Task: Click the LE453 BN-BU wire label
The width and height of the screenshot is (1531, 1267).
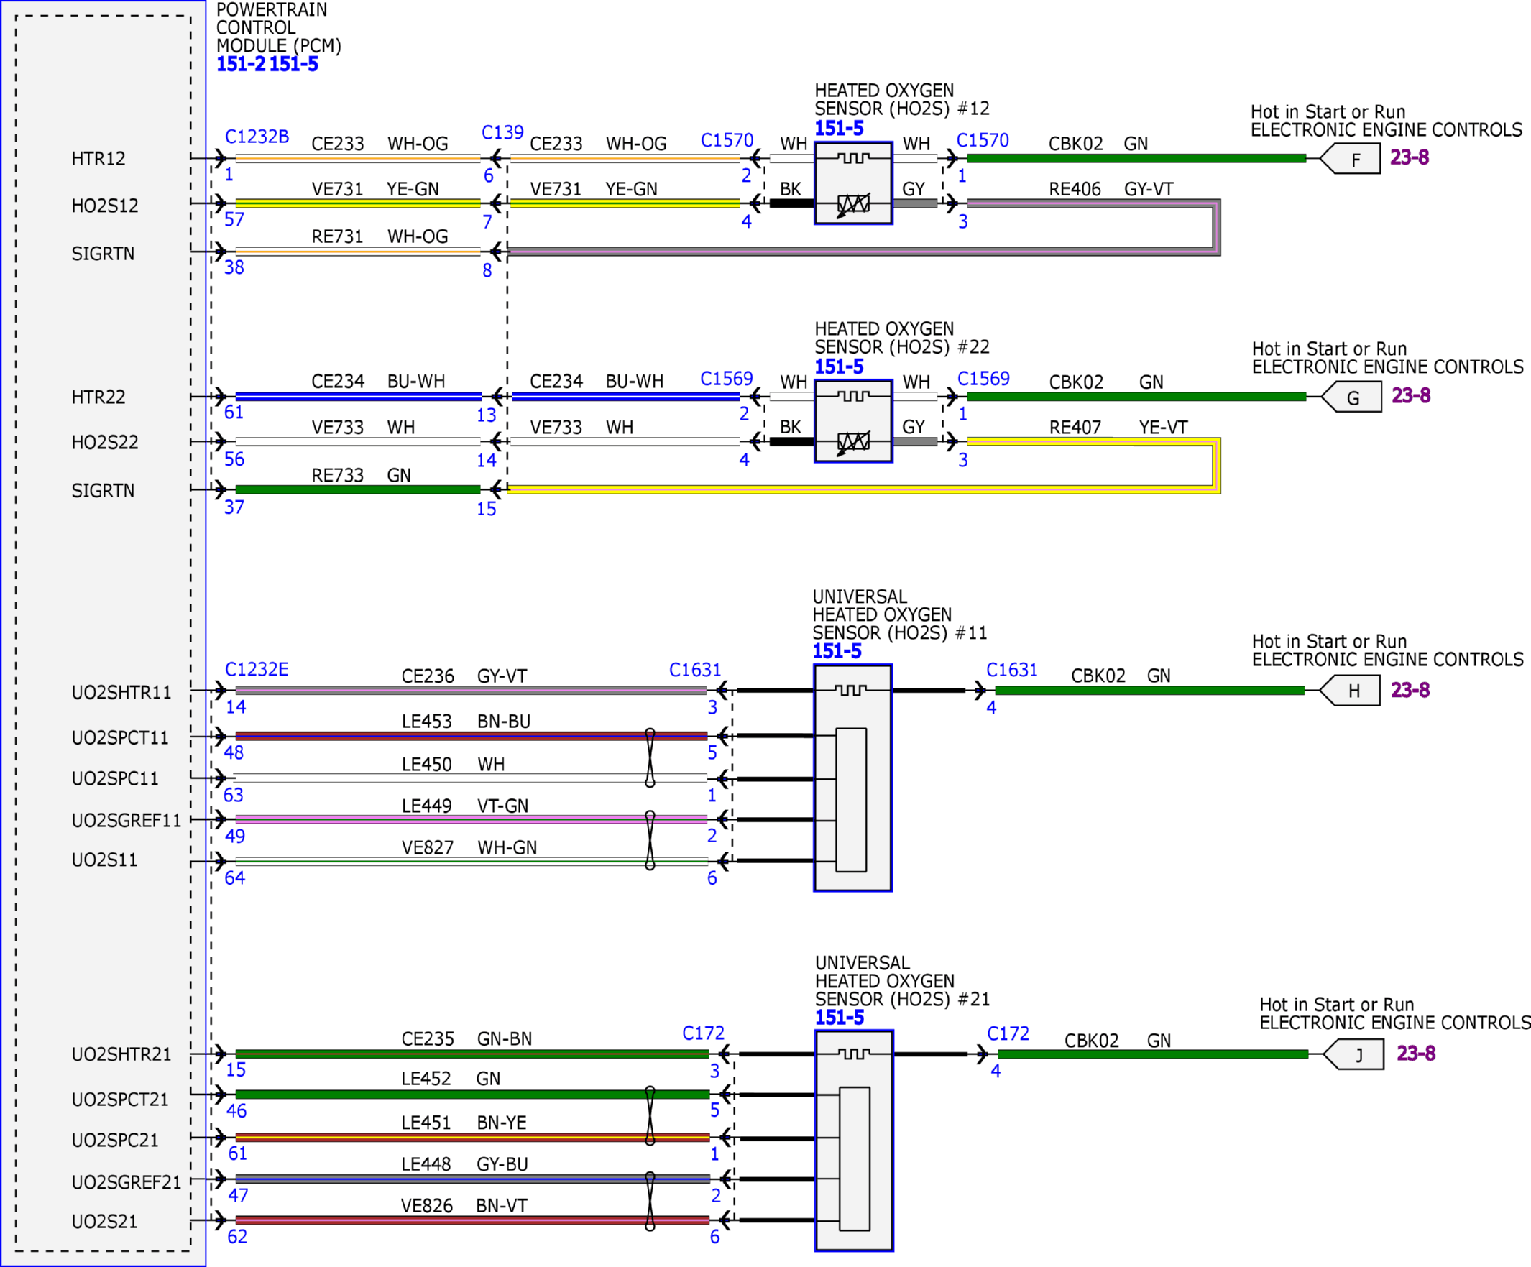Action: pos(466,721)
